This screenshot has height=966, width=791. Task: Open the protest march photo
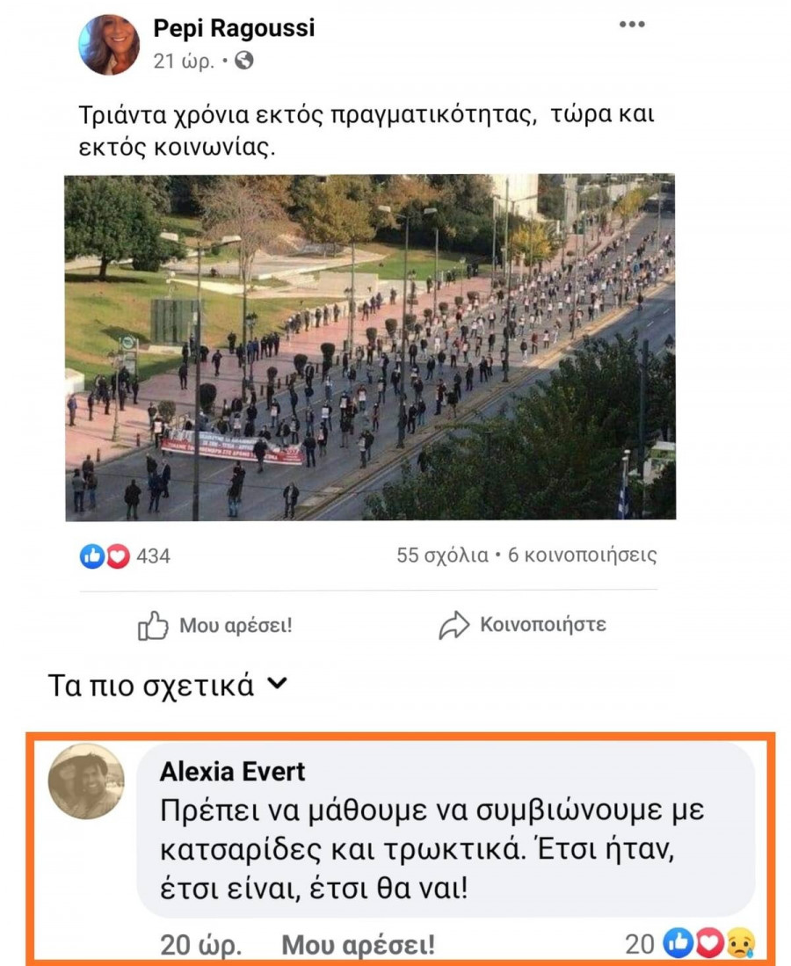370,347
